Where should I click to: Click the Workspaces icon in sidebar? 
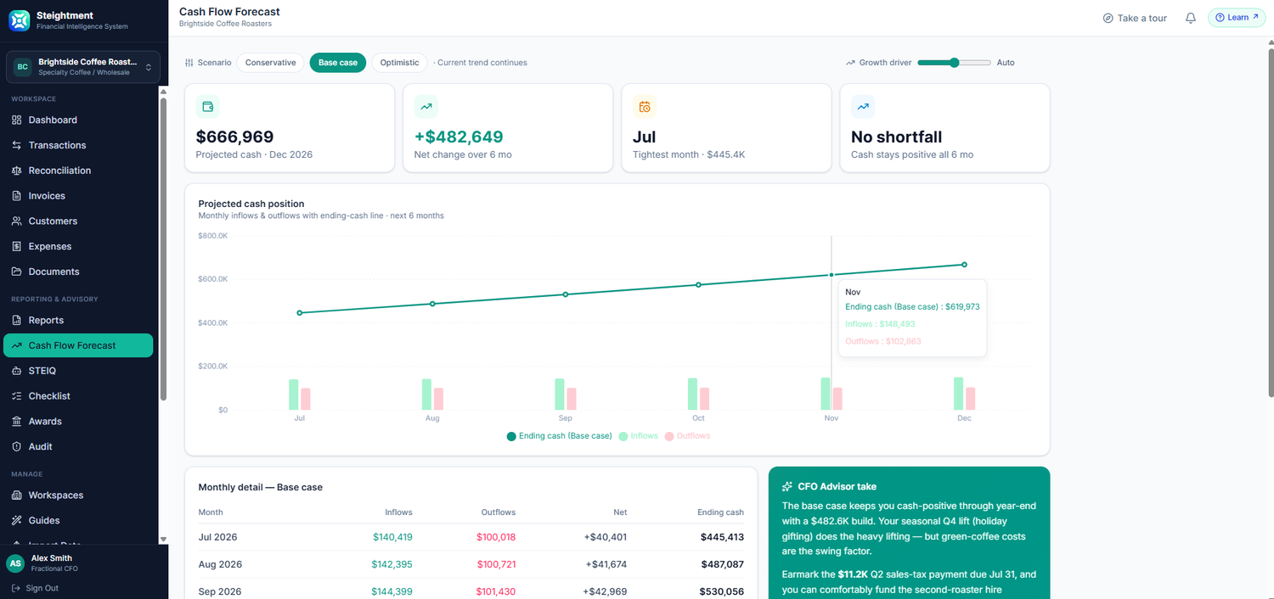pos(16,495)
